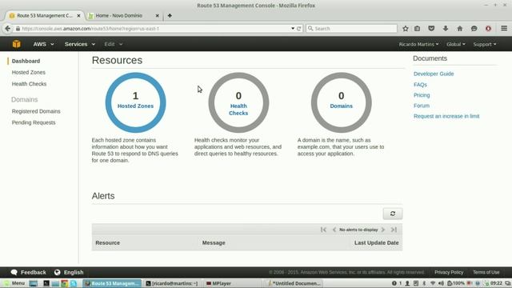The width and height of the screenshot is (512, 288).
Task: Click the Pocket icon in toolbar
Action: [431, 29]
